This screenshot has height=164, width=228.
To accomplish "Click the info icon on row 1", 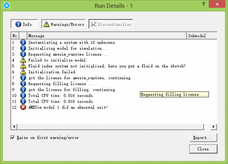I will pyautogui.click(x=23, y=42).
